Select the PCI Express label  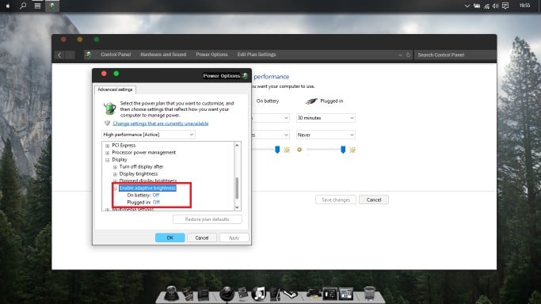coord(124,145)
